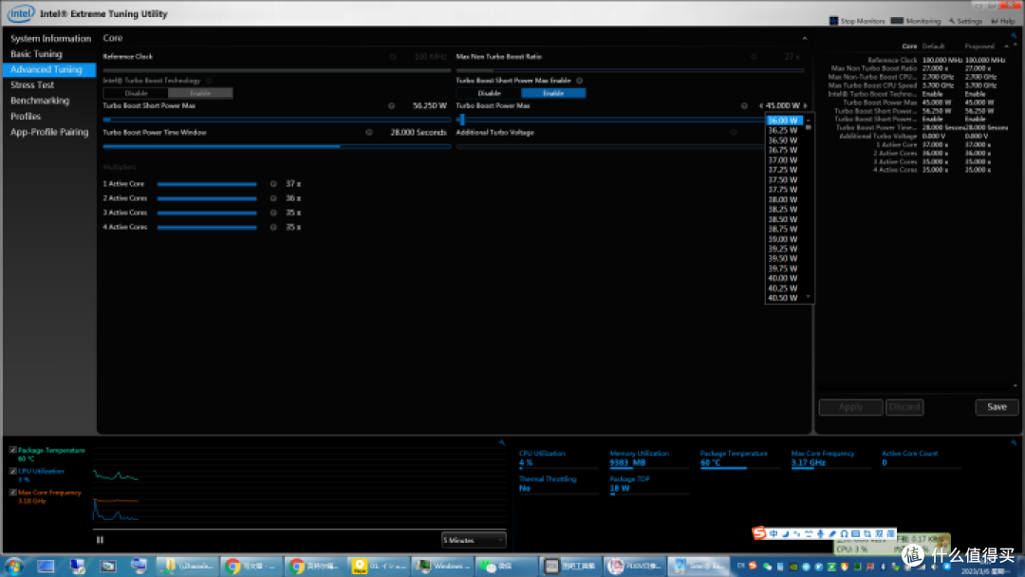Toggle the Max Core Frequency checkbox
1025x577 pixels.
click(x=13, y=493)
